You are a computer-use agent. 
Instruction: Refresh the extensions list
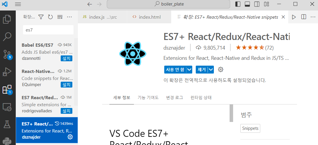50,17
